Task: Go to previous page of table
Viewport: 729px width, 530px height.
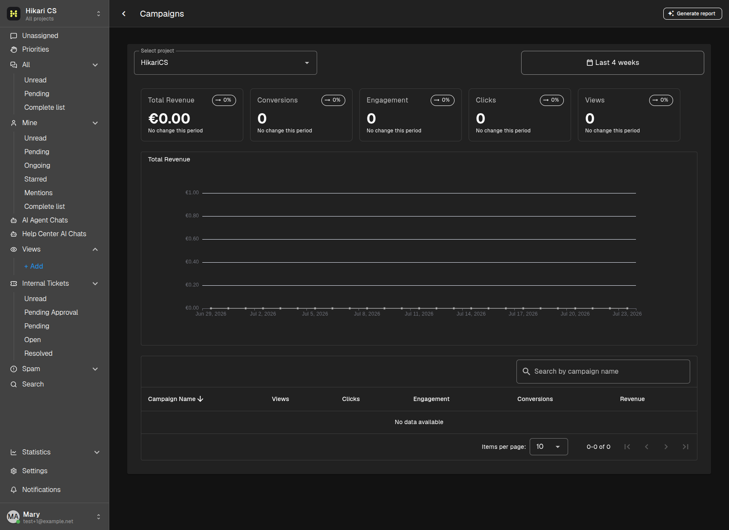Action: (647, 447)
